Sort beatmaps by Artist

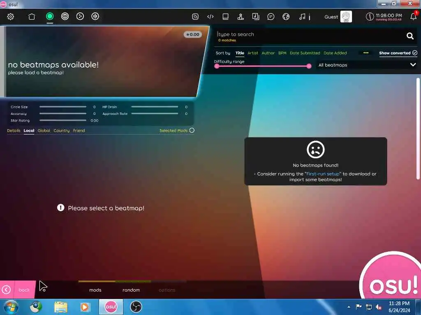[x=253, y=53]
